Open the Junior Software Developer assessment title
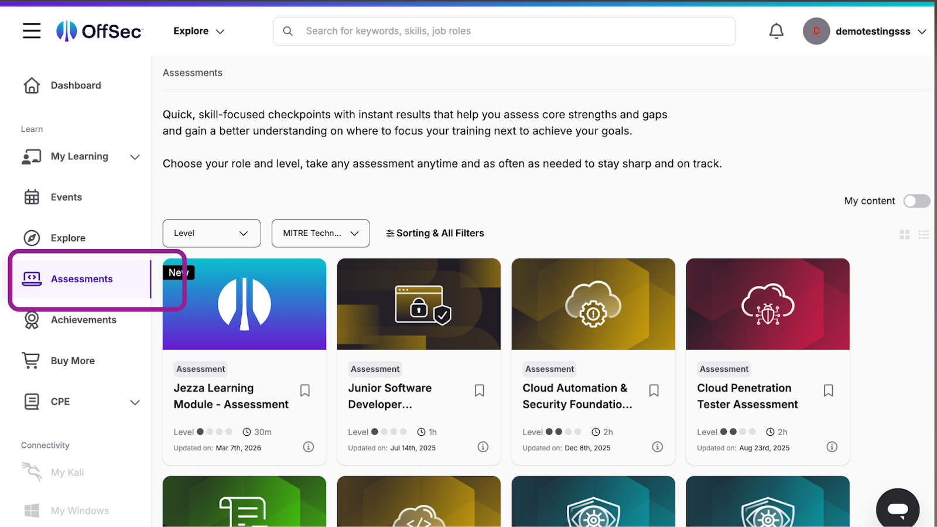The width and height of the screenshot is (937, 527). tap(389, 396)
